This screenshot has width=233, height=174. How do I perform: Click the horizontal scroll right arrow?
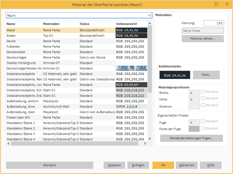(x=145, y=144)
